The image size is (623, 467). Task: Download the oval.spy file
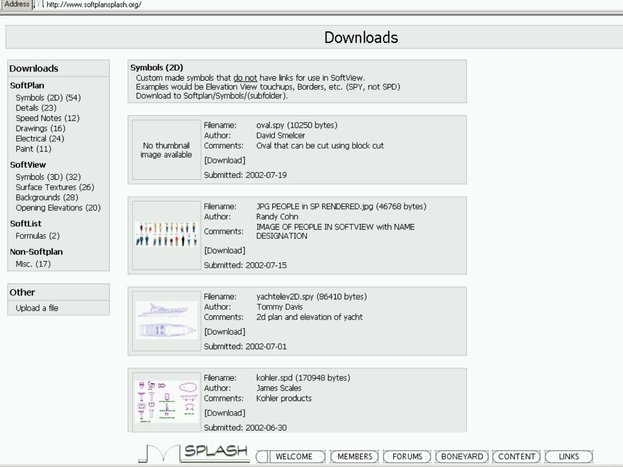point(225,160)
